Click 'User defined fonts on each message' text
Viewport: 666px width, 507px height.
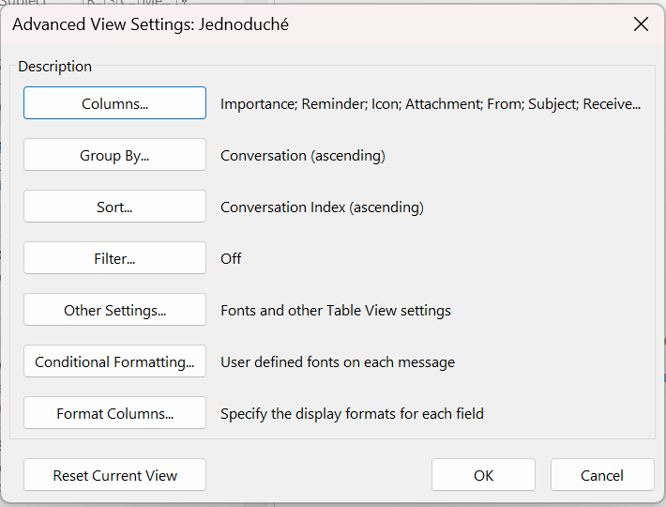click(338, 362)
